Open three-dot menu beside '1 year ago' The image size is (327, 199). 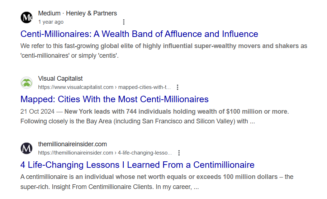pos(124,22)
